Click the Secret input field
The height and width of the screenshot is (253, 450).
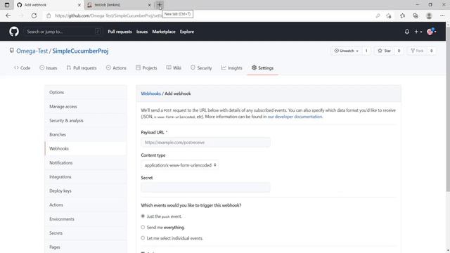tap(205, 188)
